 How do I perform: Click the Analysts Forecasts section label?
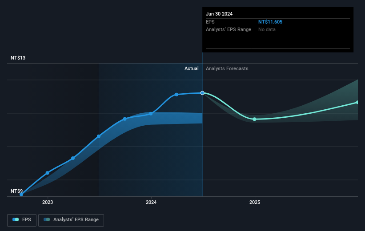[x=227, y=68]
